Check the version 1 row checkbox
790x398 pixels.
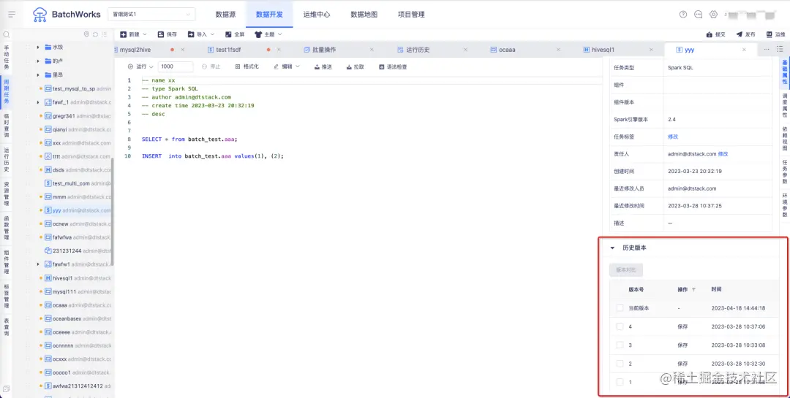[x=620, y=382]
